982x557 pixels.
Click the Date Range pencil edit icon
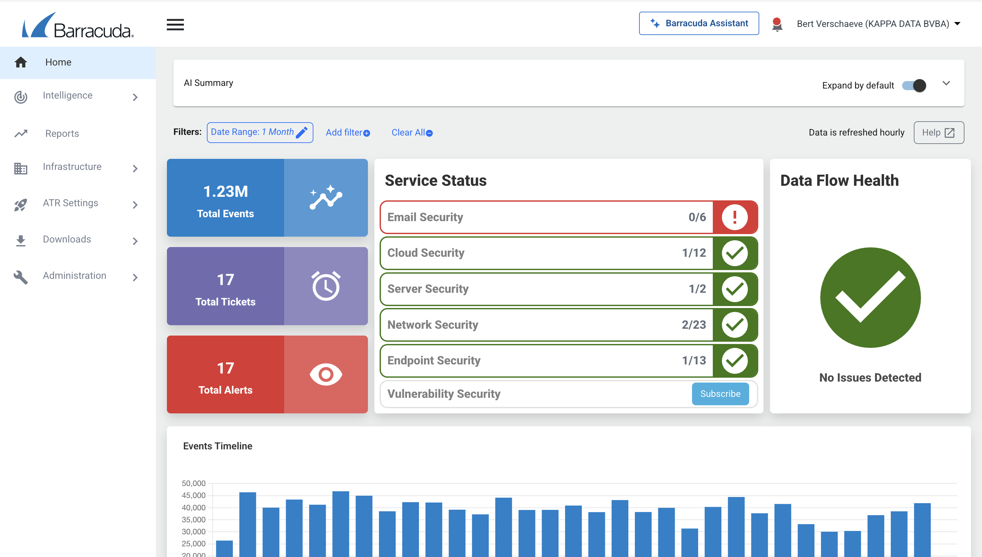coord(302,132)
